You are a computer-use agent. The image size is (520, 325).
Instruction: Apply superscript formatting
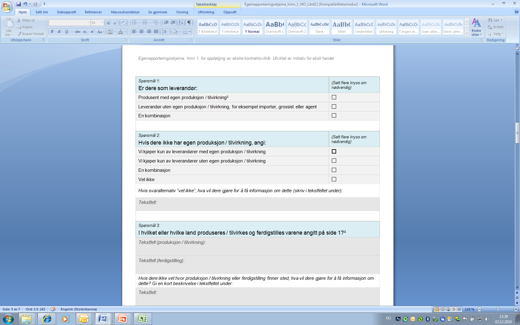pyautogui.click(x=92, y=32)
